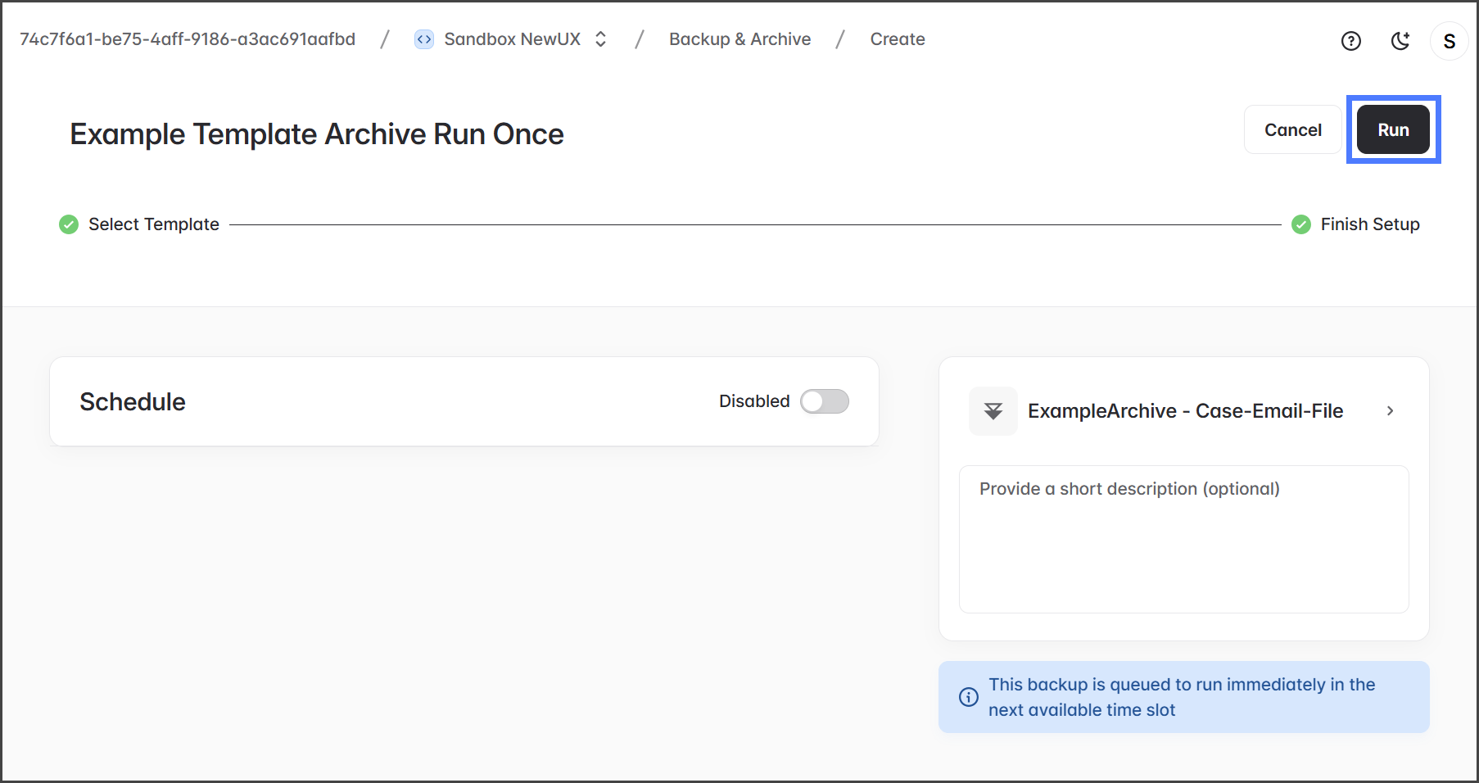The width and height of the screenshot is (1479, 783).
Task: Enable the Schedule toggle switch
Action: pyautogui.click(x=824, y=401)
